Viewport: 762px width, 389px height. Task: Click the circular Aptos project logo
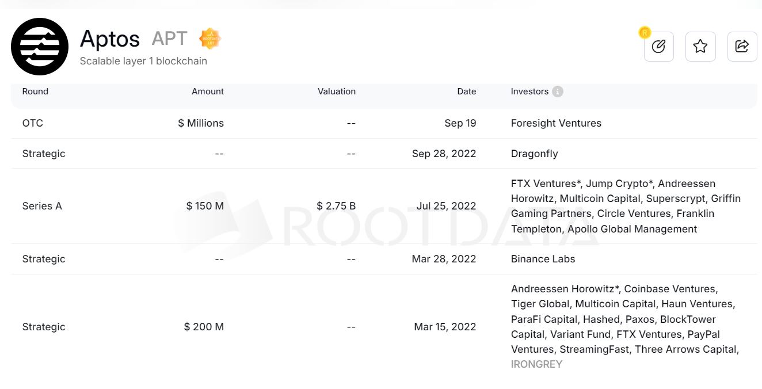coord(40,47)
